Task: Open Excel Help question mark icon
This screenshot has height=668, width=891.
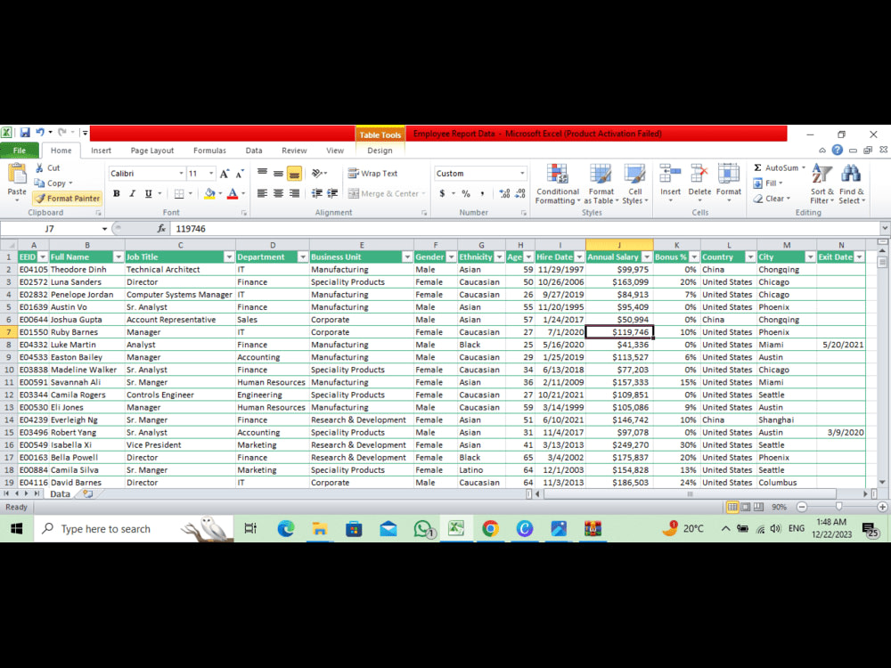Action: pyautogui.click(x=837, y=150)
